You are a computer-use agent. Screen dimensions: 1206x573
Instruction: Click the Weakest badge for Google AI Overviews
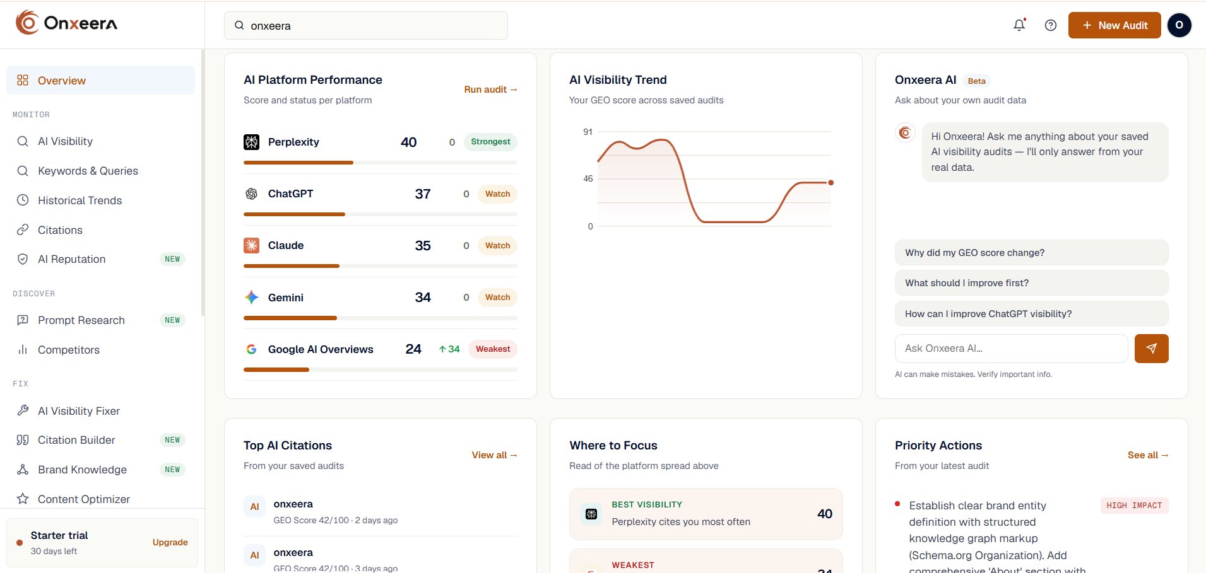[493, 349]
